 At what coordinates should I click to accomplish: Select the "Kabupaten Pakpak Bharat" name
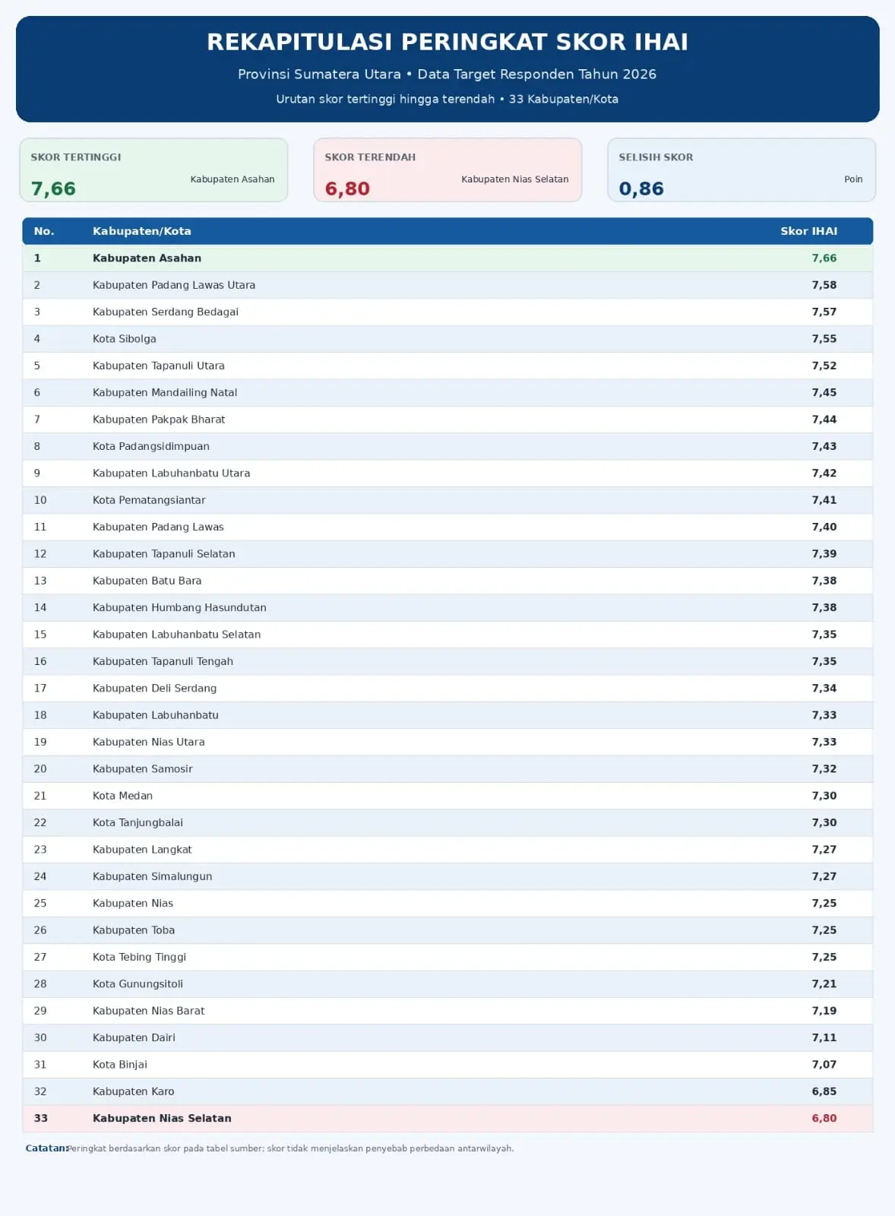click(159, 420)
